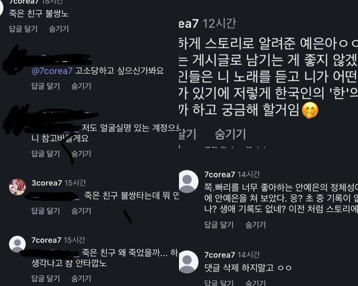The image size is (358, 286).
Task: Reply to the 고소당하고 싶으신가봐요 comment
Action: (45, 86)
